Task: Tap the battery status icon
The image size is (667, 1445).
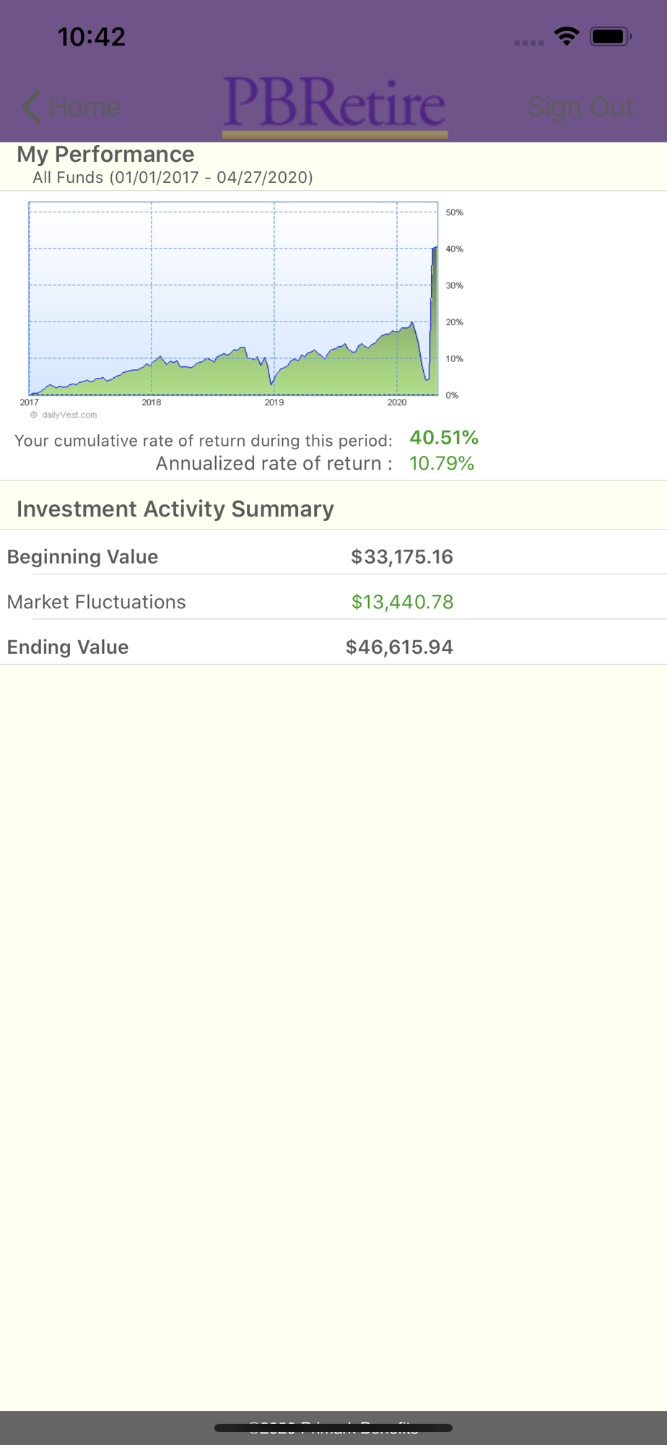Action: pos(611,36)
